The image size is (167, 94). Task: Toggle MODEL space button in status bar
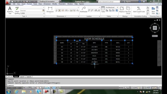(121, 88)
